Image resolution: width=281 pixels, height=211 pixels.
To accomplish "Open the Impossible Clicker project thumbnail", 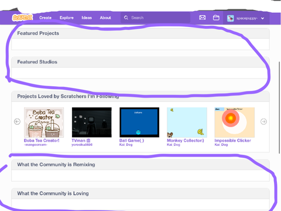I will 235,122.
